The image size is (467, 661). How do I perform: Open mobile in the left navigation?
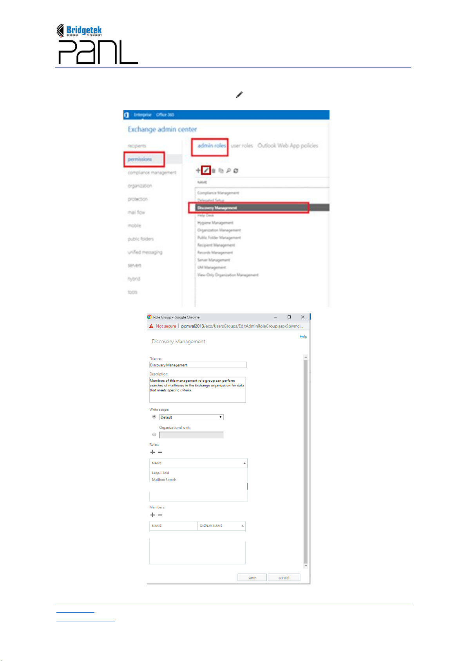click(134, 226)
